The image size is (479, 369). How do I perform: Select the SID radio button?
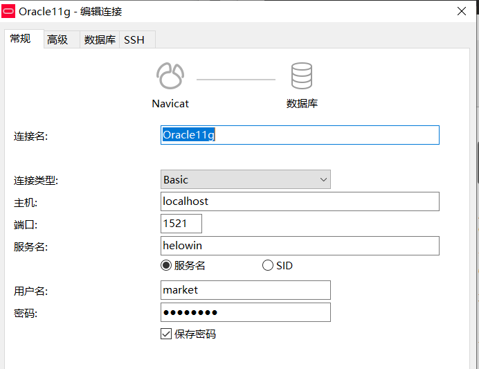pyautogui.click(x=268, y=265)
